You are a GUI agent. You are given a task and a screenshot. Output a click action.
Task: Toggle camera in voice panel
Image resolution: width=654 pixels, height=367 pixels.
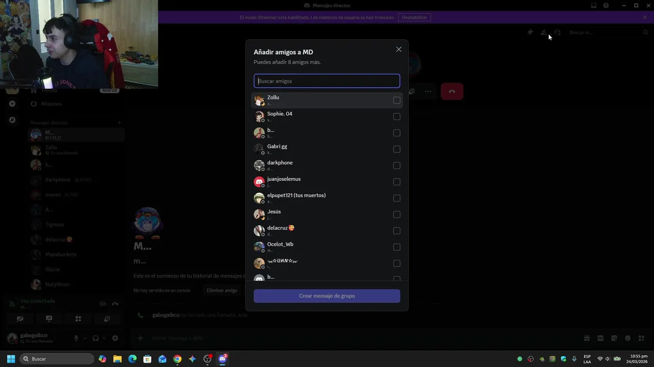click(x=20, y=319)
